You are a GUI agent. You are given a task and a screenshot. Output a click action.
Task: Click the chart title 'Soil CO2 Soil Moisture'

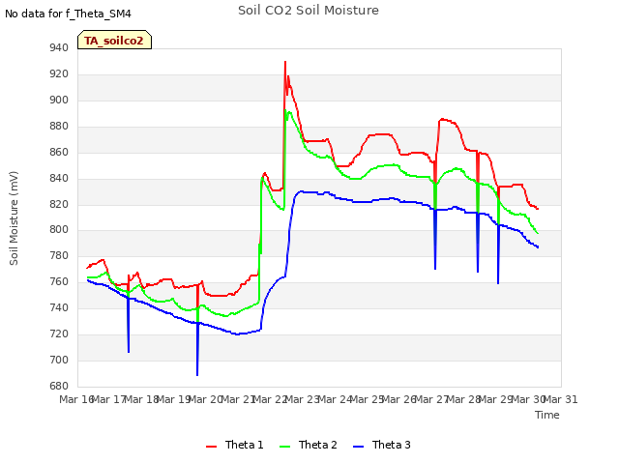pyautogui.click(x=309, y=11)
